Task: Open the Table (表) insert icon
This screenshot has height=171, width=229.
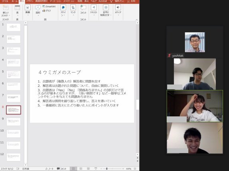Action: pos(18,8)
